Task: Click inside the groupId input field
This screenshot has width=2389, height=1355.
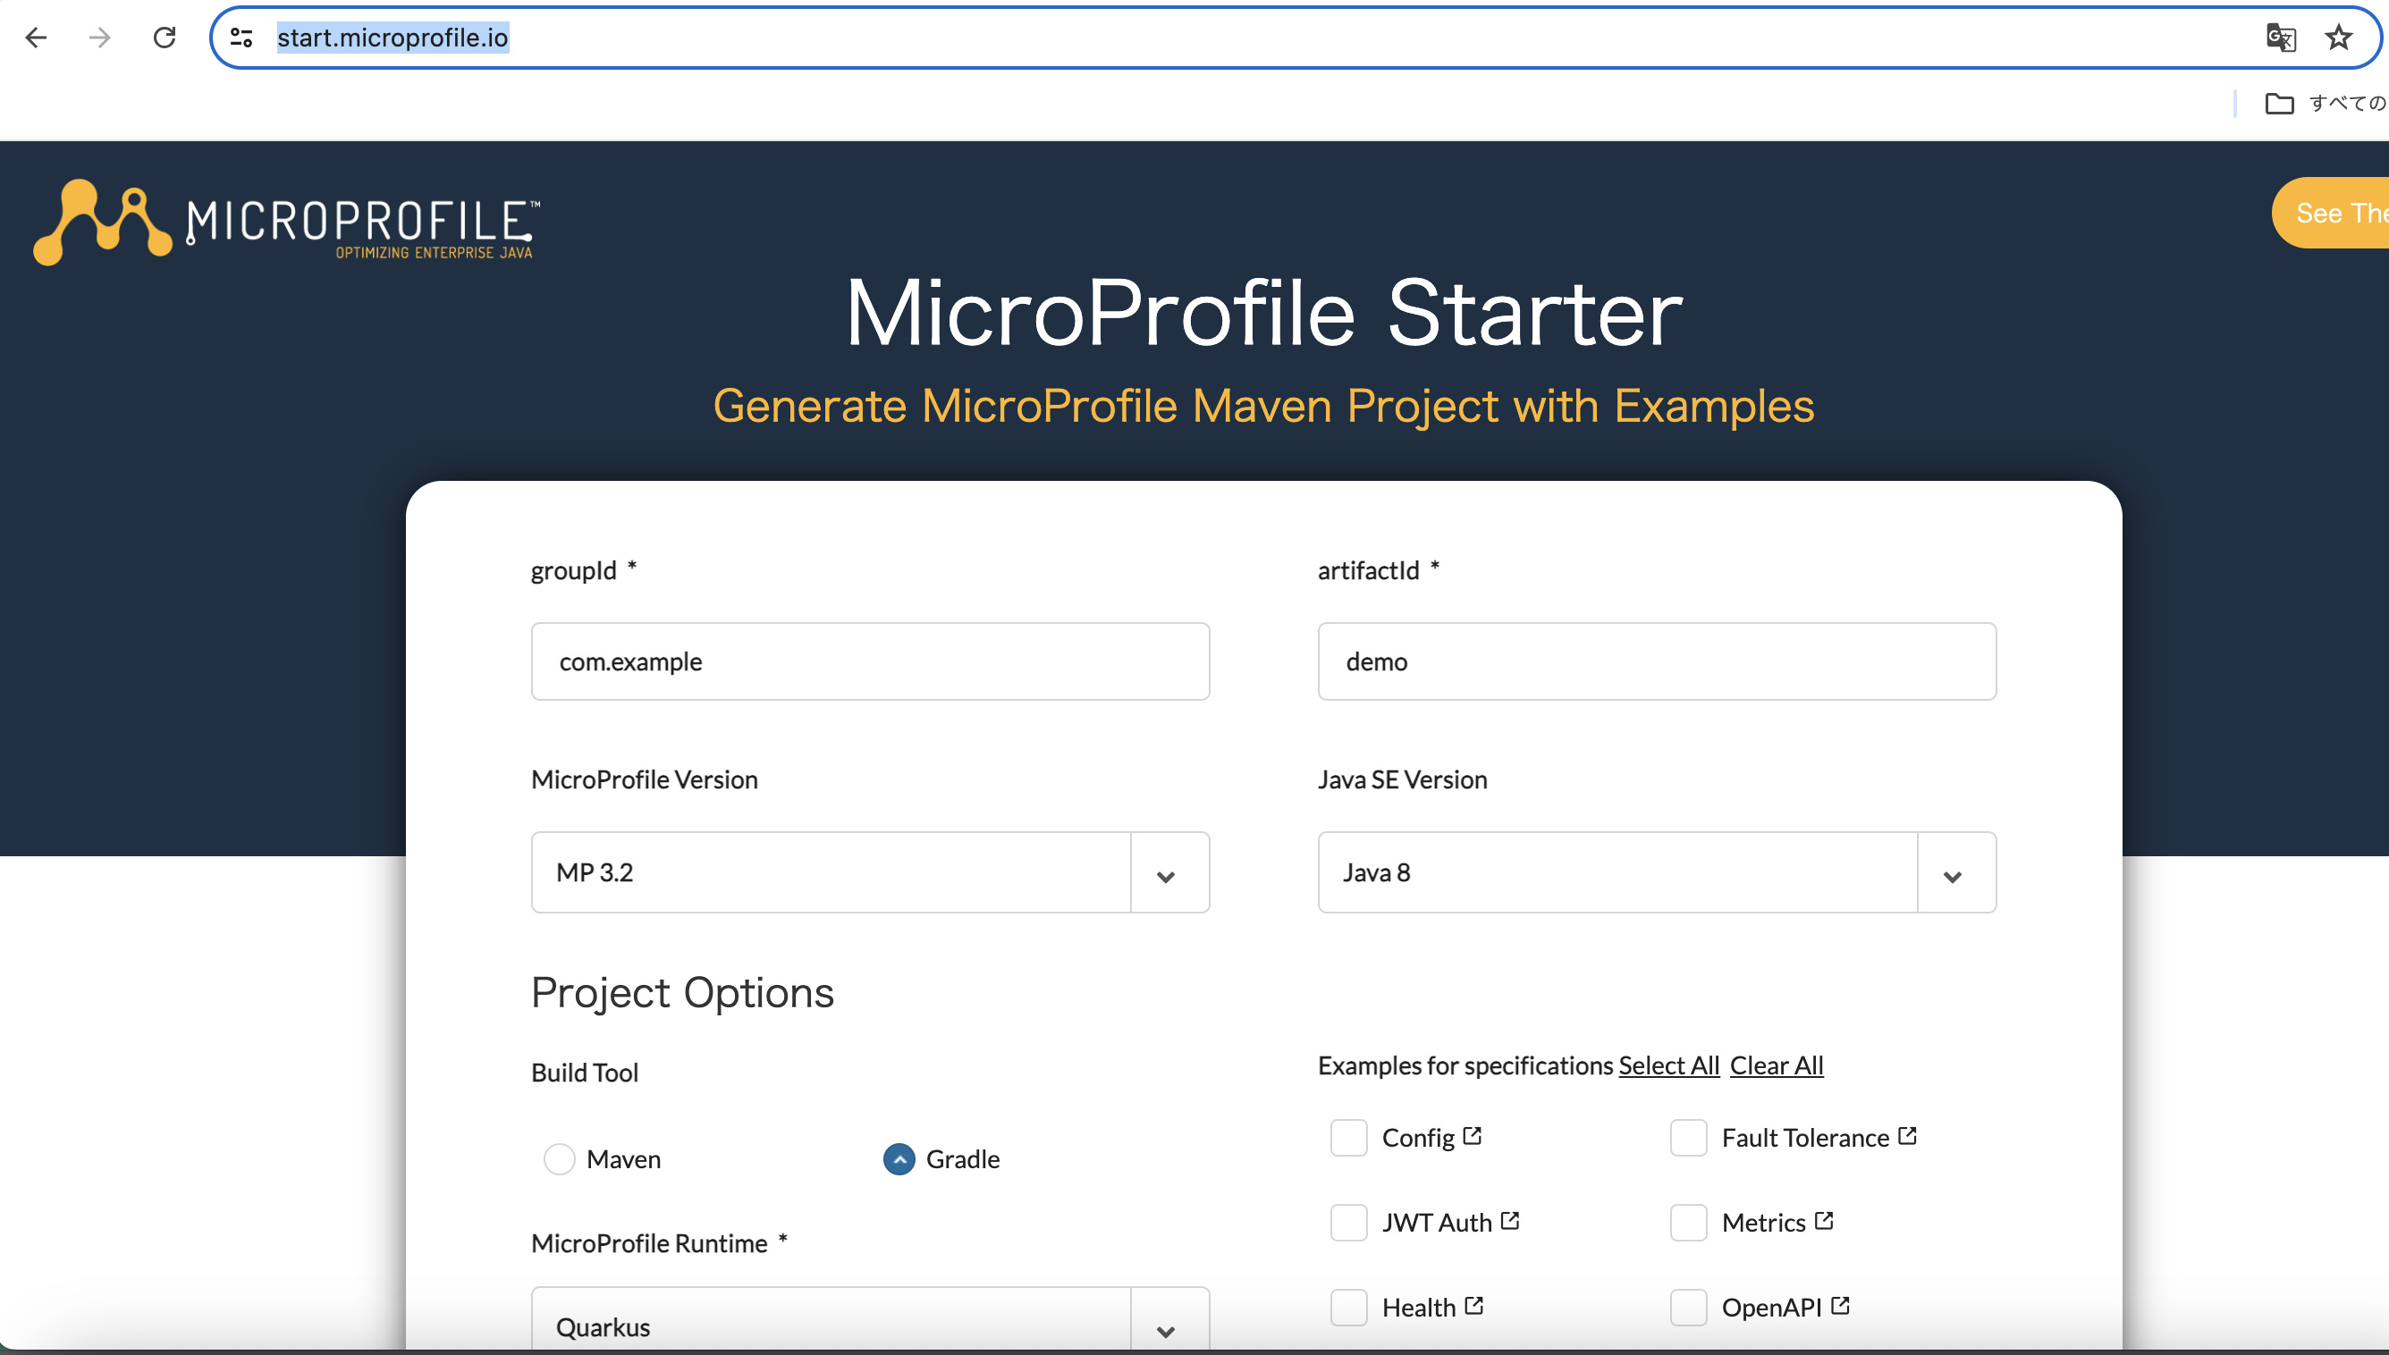Action: click(870, 661)
